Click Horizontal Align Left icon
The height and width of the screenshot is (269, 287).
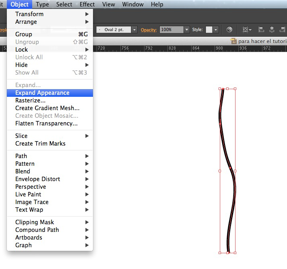[x=261, y=29]
